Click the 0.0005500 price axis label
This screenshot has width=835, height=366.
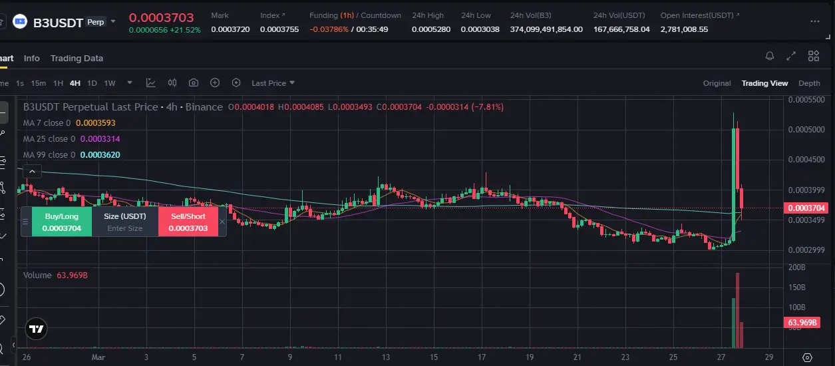pos(806,99)
